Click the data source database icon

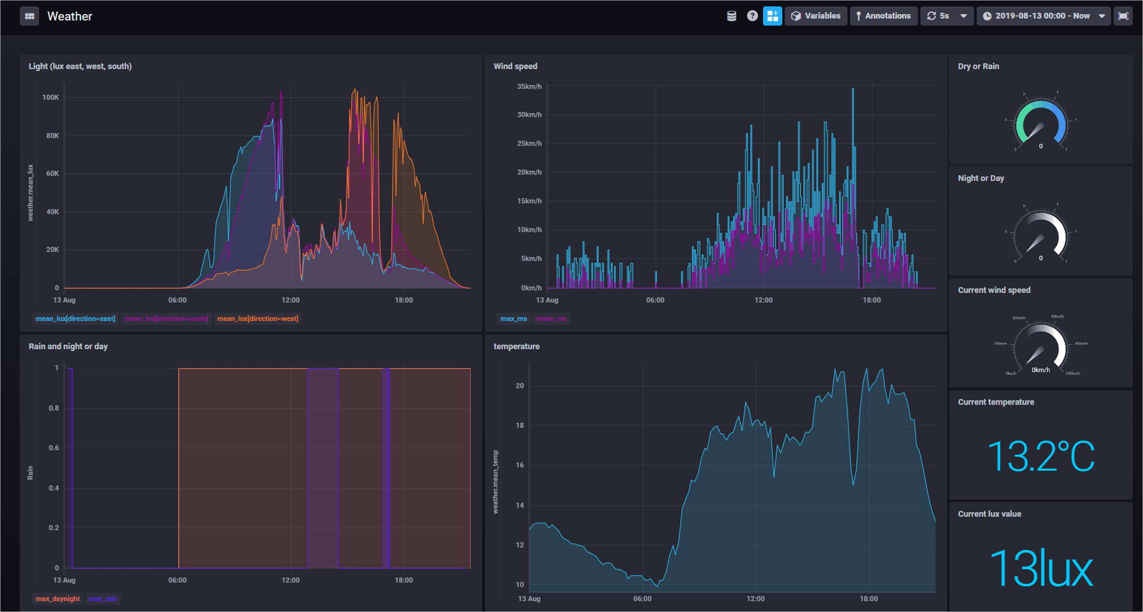pyautogui.click(x=732, y=16)
